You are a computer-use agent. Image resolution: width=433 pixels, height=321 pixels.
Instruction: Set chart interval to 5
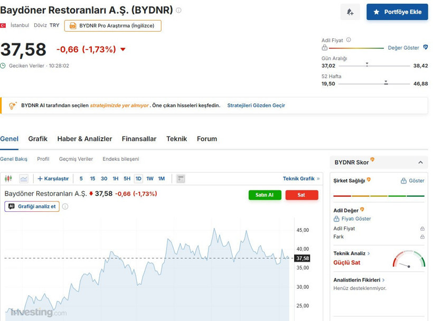(x=81, y=179)
